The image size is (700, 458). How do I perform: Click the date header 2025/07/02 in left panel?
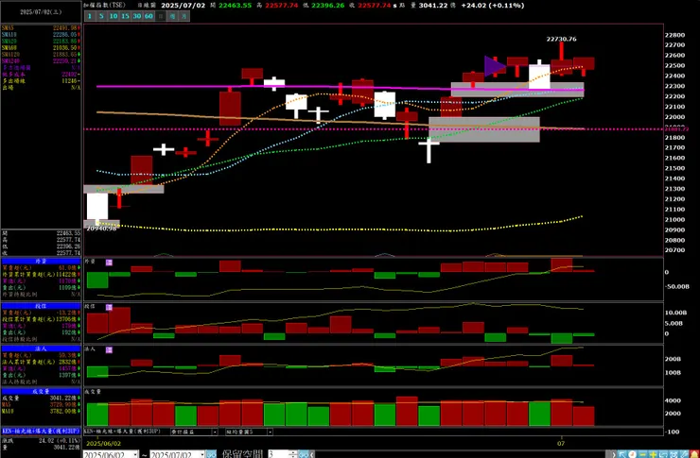point(41,12)
